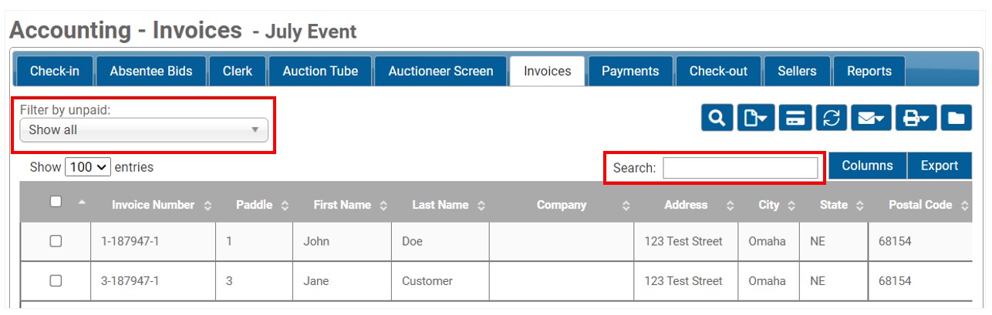Sort by Address column header

pyautogui.click(x=686, y=206)
